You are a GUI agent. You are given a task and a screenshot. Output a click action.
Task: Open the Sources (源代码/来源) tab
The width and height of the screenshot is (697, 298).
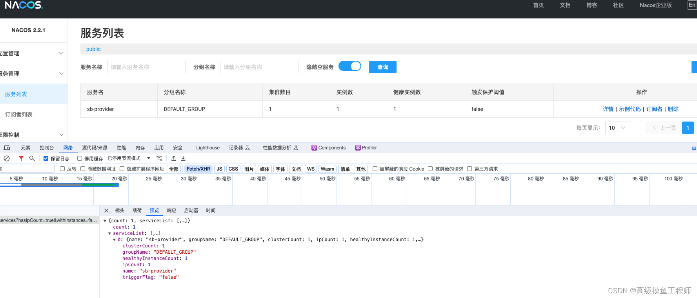coord(95,148)
